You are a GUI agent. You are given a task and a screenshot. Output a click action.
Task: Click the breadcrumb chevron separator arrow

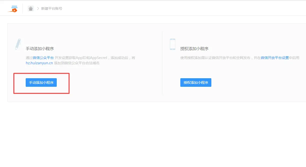pos(38,8)
